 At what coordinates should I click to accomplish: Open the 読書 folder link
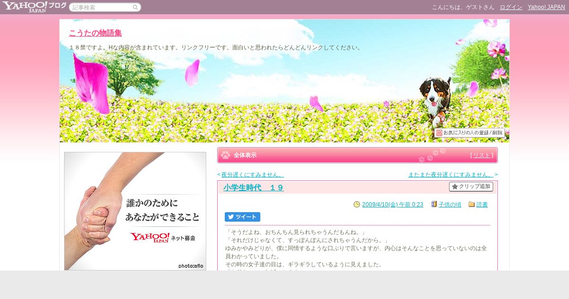(x=482, y=205)
